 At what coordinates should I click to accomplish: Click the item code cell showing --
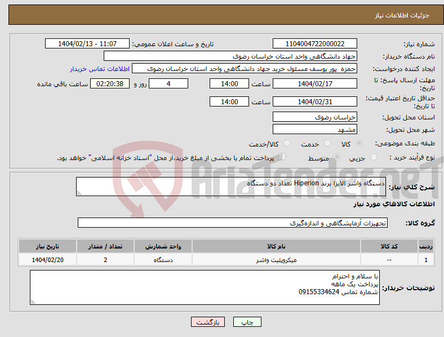389,260
